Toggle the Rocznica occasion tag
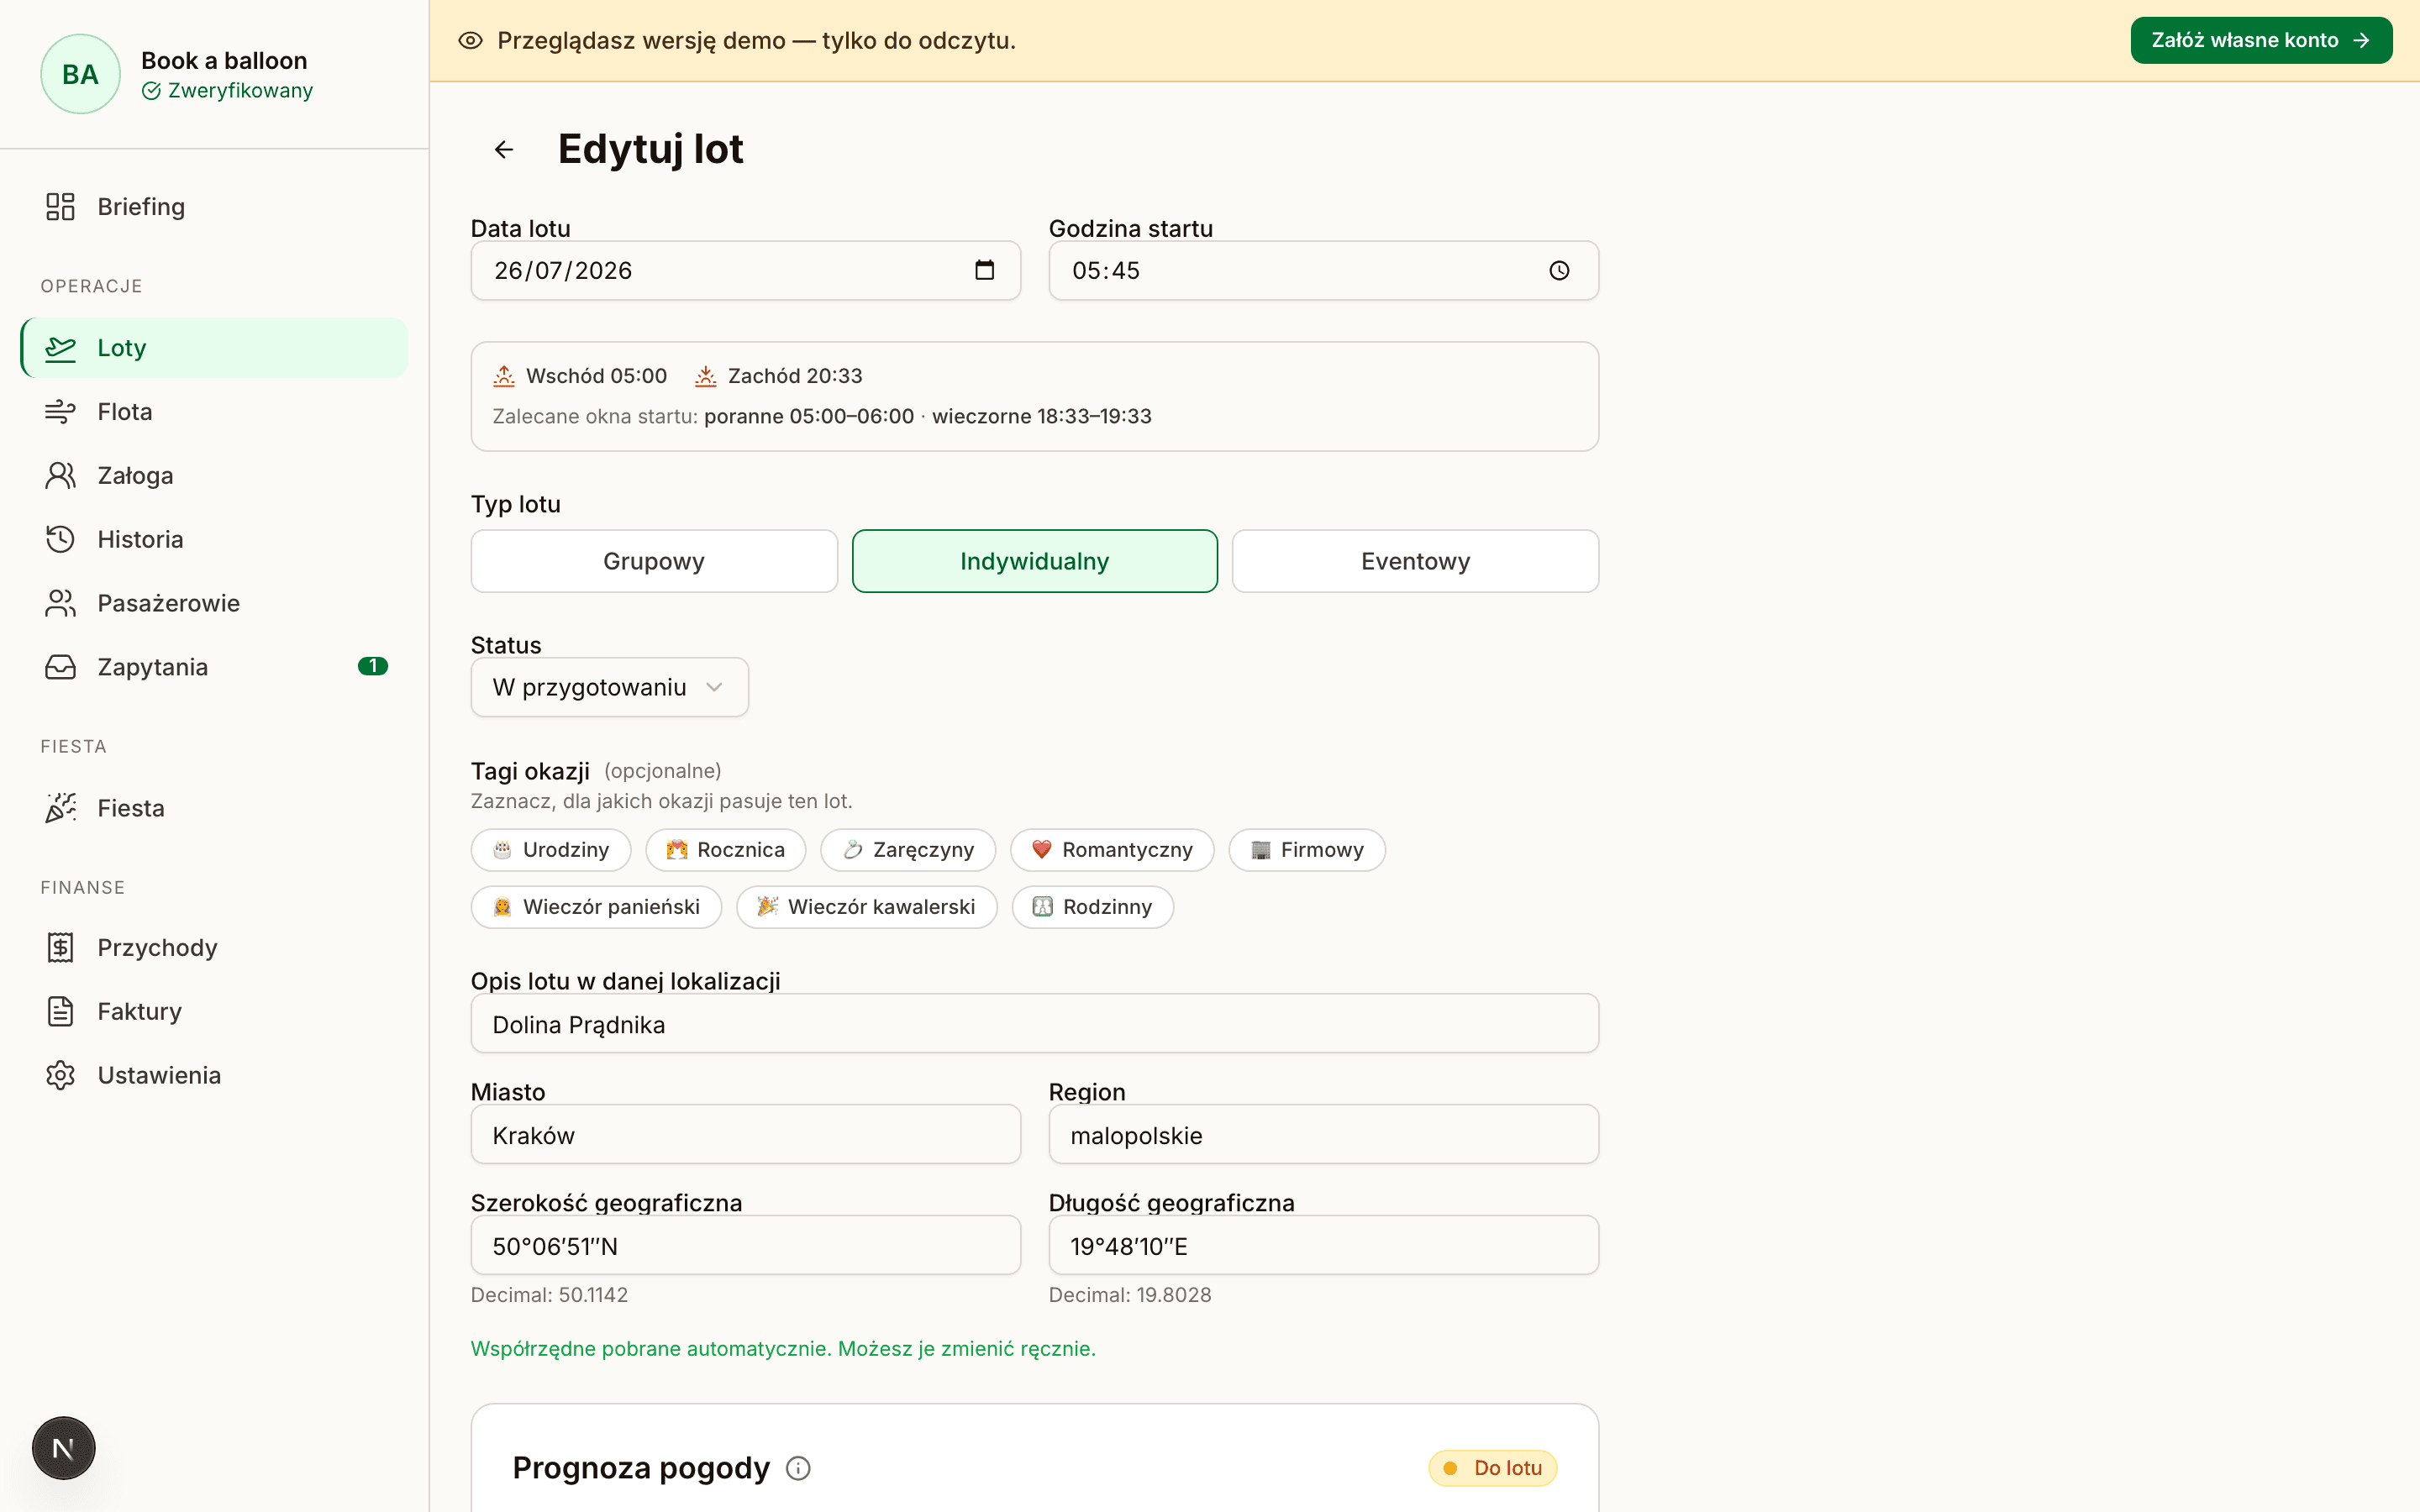Viewport: 2420px width, 1512px height. click(x=726, y=850)
